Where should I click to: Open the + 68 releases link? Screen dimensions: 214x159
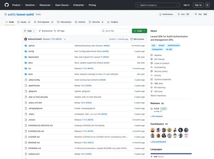point(156,116)
